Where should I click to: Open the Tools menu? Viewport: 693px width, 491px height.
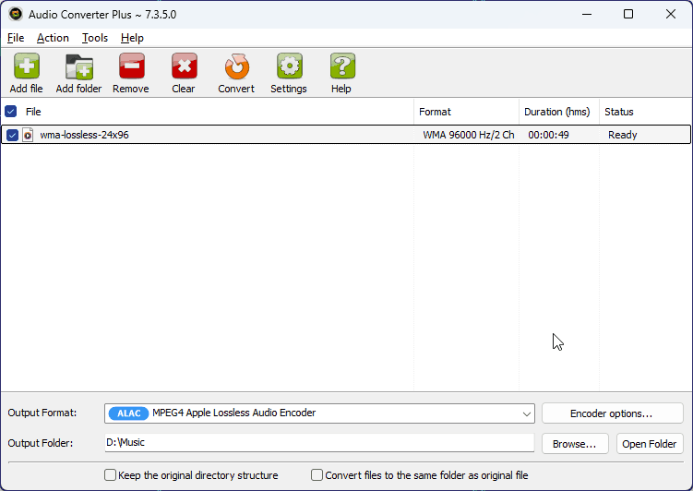click(94, 38)
